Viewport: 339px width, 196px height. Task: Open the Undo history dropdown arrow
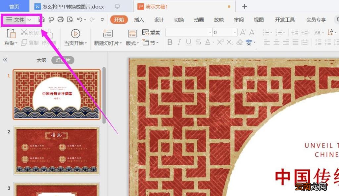(x=85, y=20)
